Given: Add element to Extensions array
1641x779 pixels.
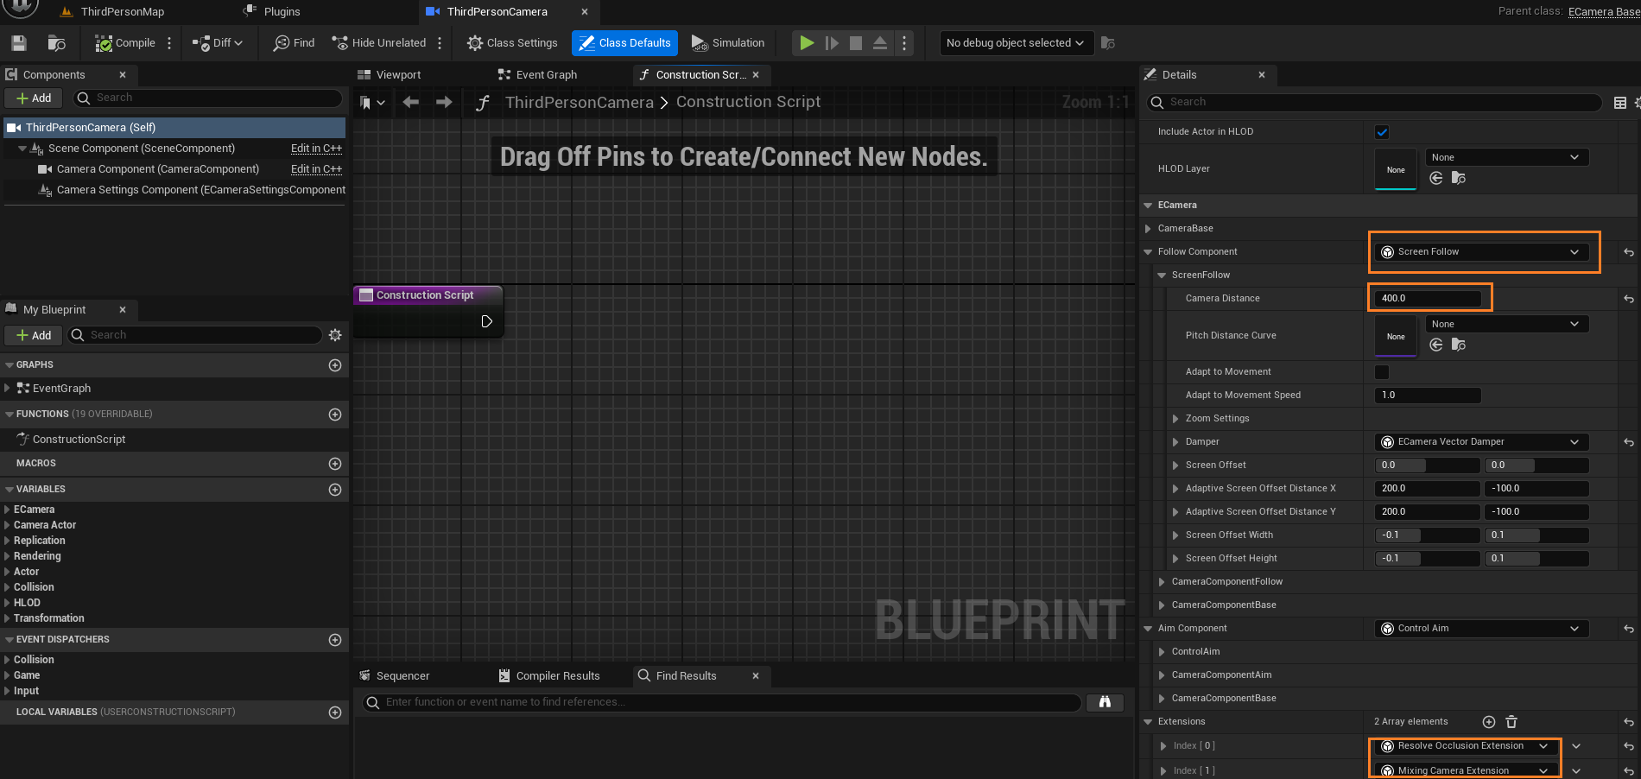Looking at the screenshot, I should pos(1489,722).
